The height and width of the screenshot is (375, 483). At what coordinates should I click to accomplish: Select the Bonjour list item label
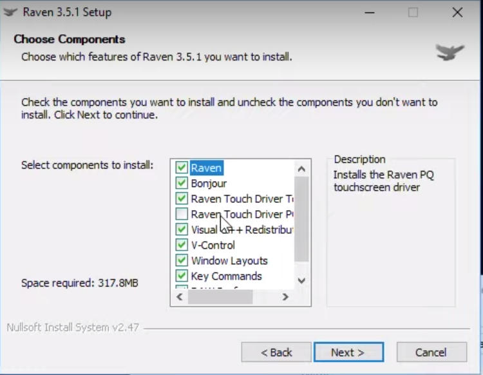point(209,184)
